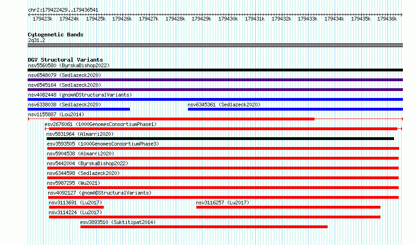Viewport: 416px width, 245px height.
Task: Click the red nsv3116257 variant bar
Action: click(288, 207)
